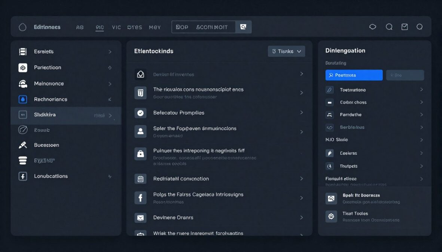Click the Bpok ffc Booraces image icon
The width and height of the screenshot is (442, 252).
pyautogui.click(x=331, y=198)
